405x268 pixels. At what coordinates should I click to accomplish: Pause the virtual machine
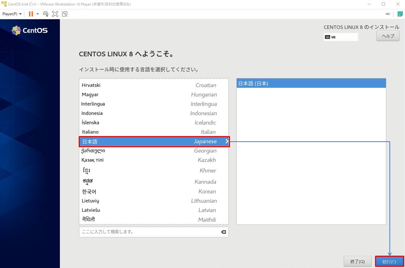31,14
